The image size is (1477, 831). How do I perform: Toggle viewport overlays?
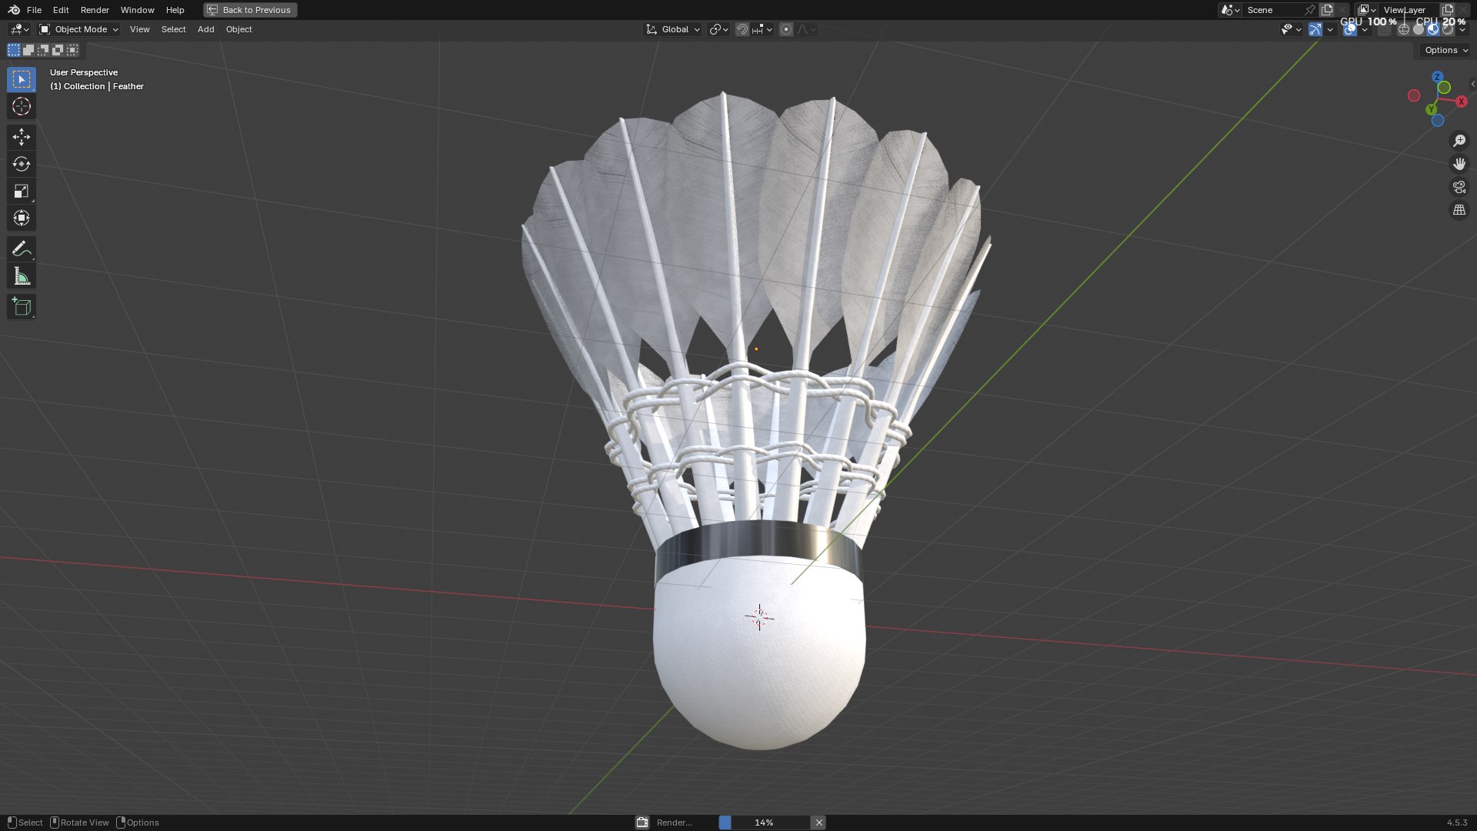1350,29
